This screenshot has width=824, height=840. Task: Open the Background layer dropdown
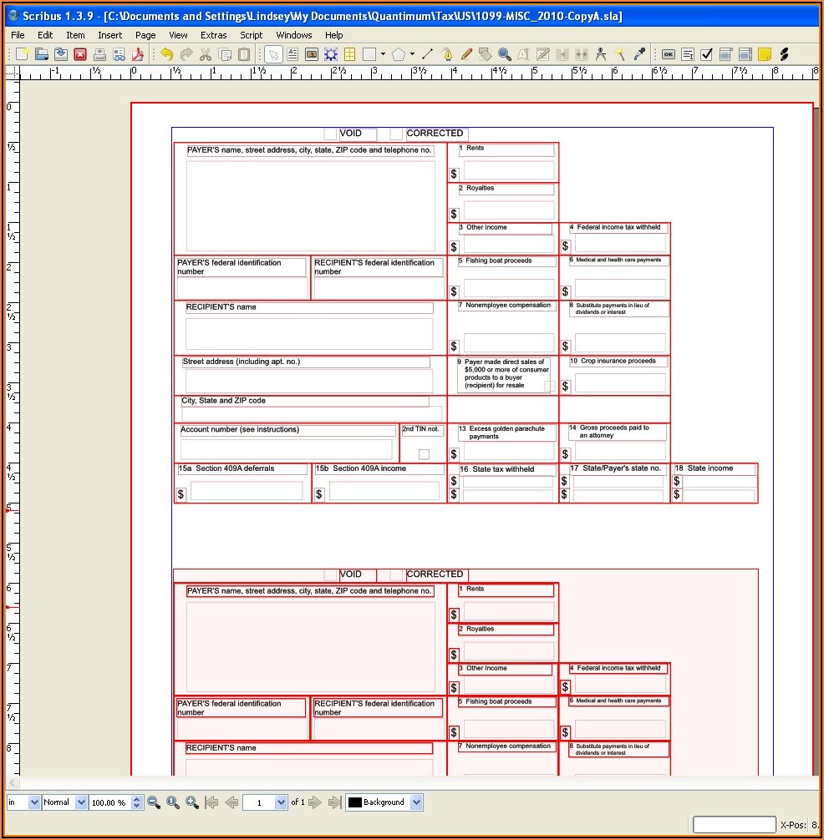tap(416, 802)
